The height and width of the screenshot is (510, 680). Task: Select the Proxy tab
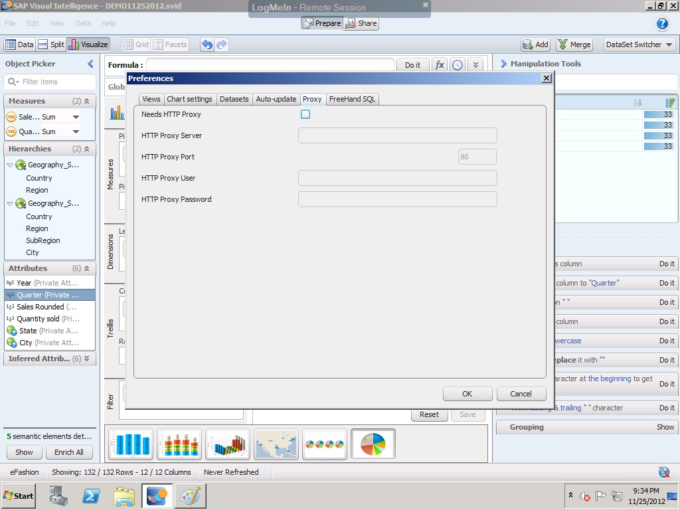coord(312,100)
